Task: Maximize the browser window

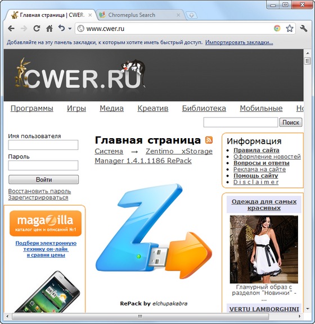Action: (285, 4)
